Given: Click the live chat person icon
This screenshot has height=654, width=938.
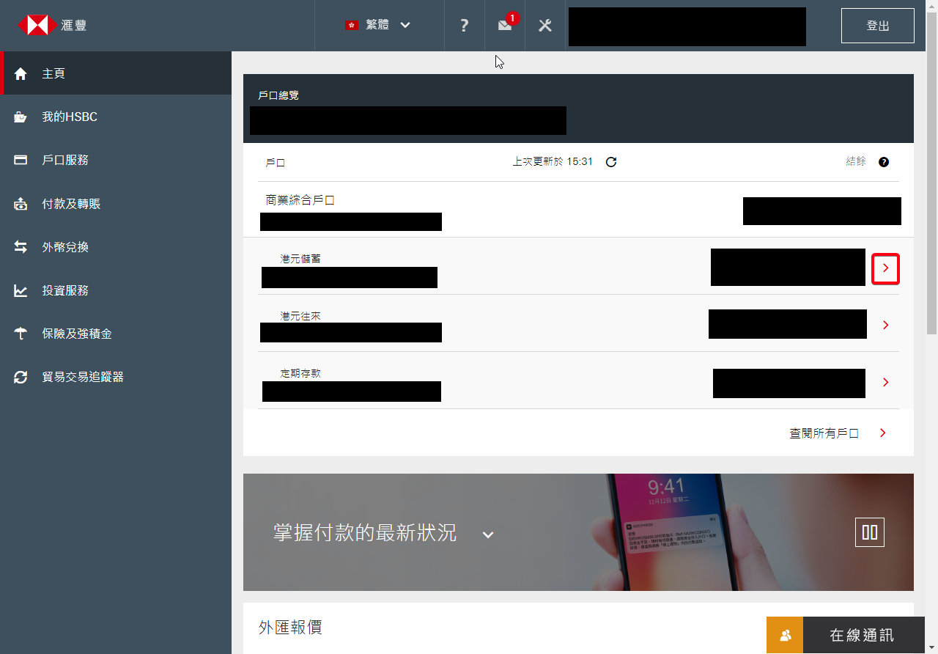Looking at the screenshot, I should [x=785, y=635].
